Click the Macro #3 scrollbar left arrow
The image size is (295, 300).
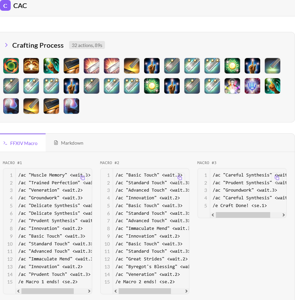213,215
